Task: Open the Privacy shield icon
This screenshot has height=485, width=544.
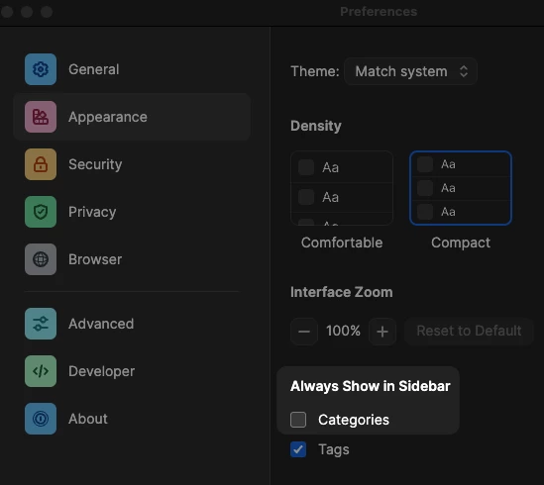Action: (x=41, y=212)
